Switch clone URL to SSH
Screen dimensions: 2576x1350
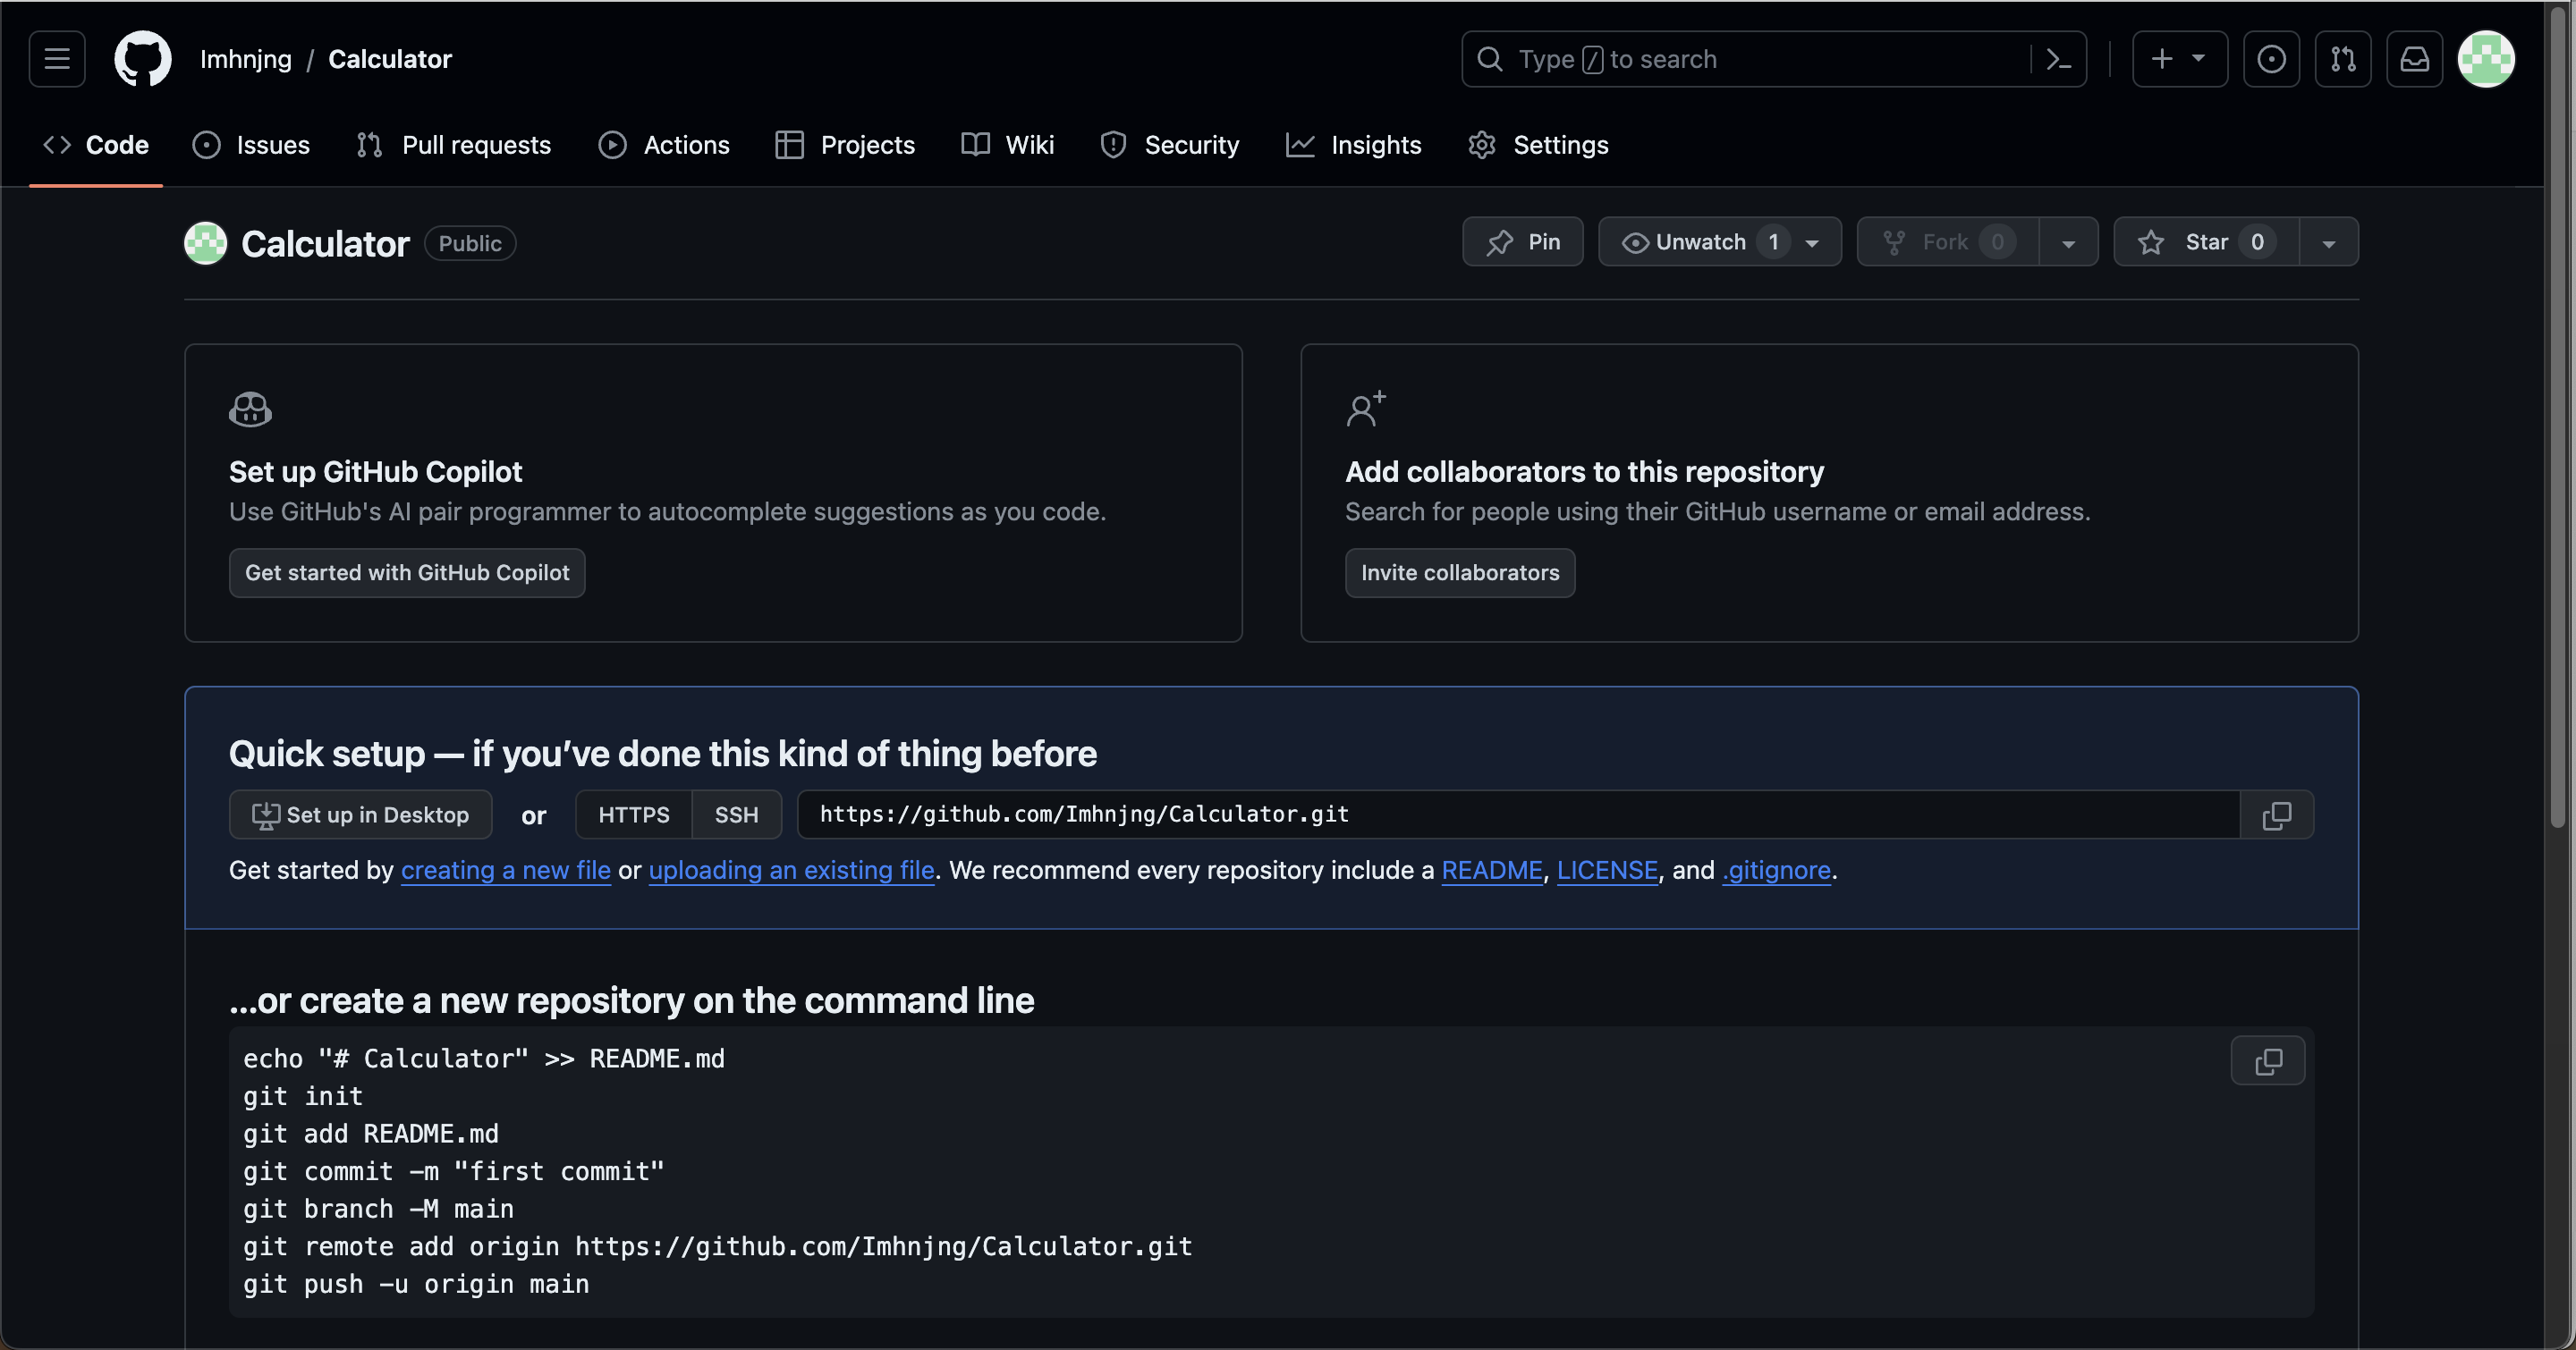pos(736,815)
